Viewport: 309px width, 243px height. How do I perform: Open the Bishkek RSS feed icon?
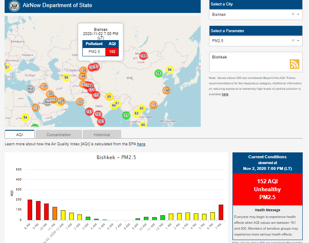point(294,64)
